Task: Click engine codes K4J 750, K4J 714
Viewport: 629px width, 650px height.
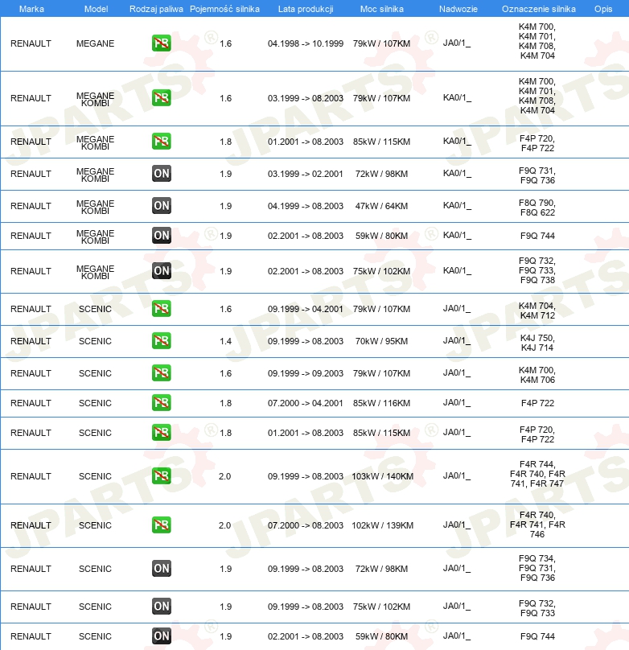Action: [537, 343]
